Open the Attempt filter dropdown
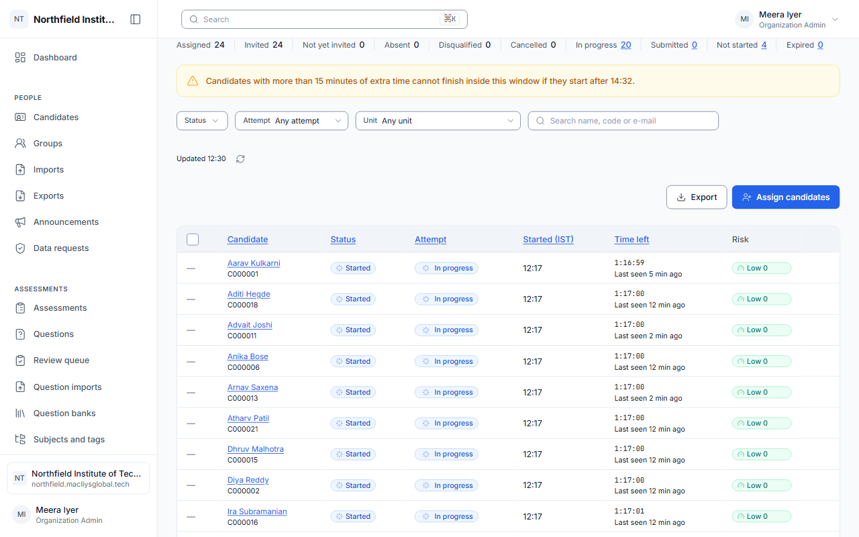 point(291,121)
